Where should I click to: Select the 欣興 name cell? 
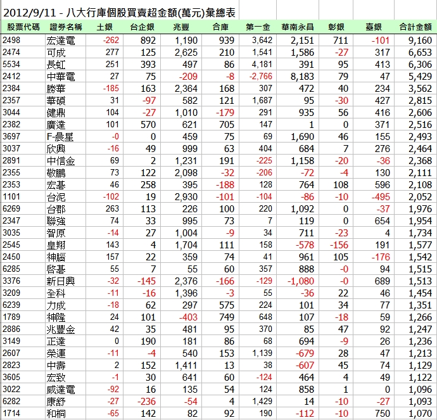56,149
